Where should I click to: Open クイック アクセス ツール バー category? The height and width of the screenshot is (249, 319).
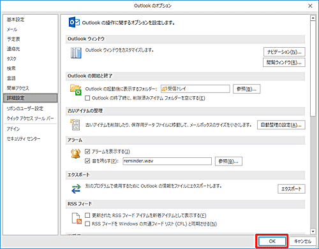pyautogui.click(x=30, y=118)
